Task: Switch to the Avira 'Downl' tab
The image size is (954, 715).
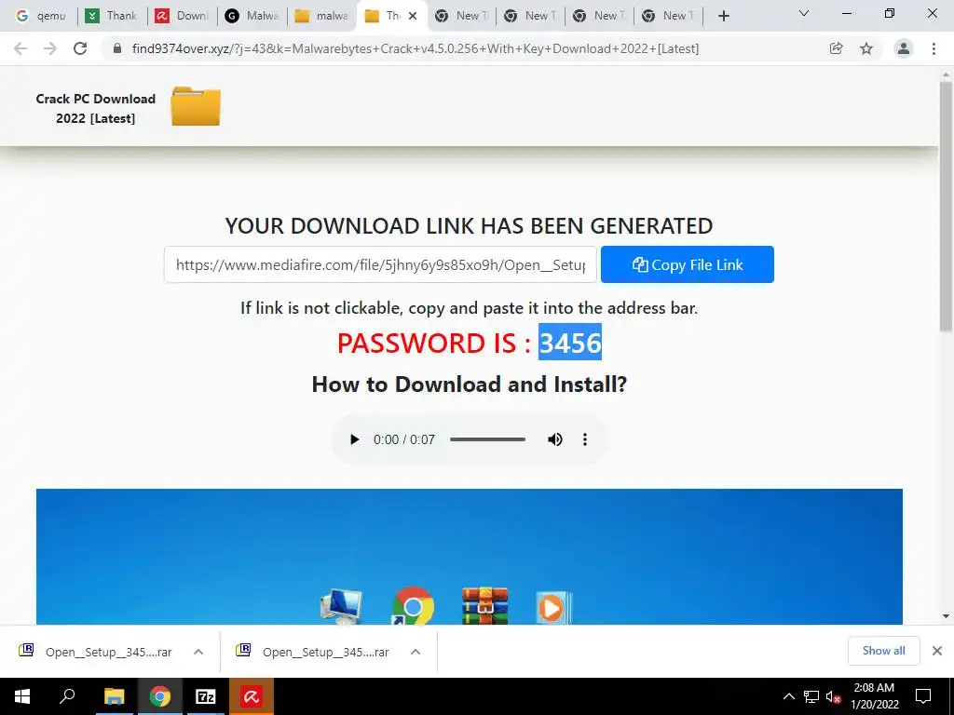Action: click(182, 16)
